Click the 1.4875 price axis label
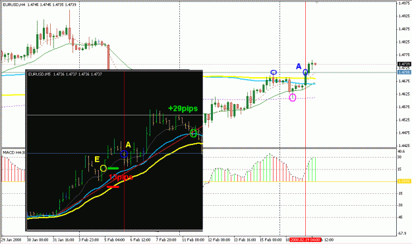This screenshot has height=244, width=412. coord(404,29)
